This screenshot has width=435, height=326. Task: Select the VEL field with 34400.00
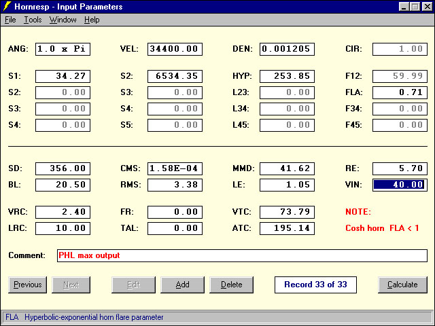[175, 49]
